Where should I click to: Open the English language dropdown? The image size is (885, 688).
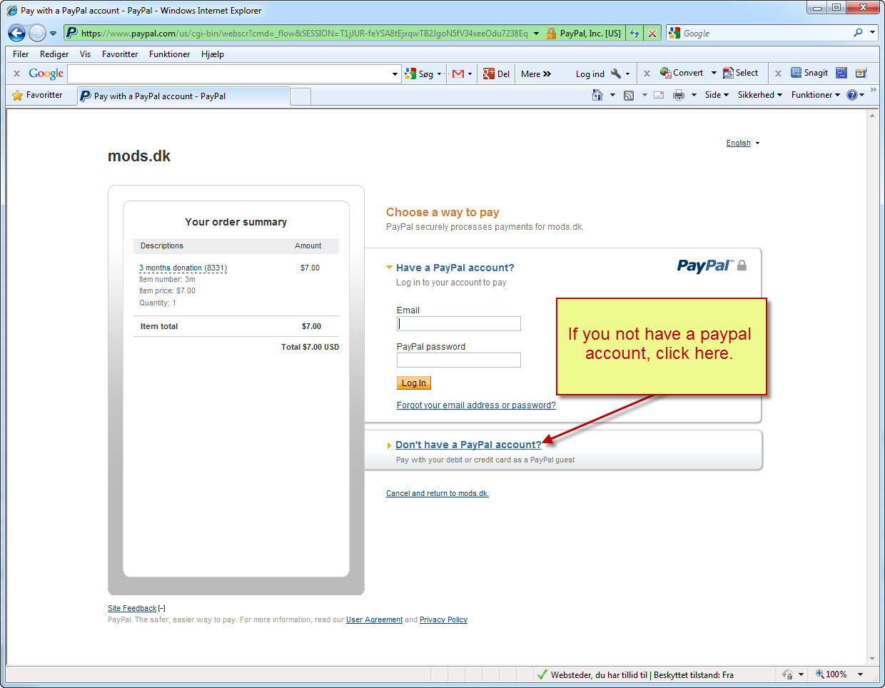(x=742, y=143)
